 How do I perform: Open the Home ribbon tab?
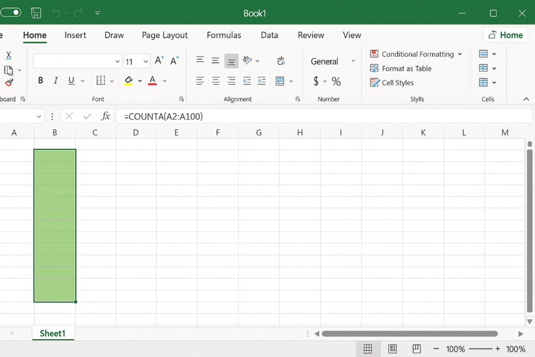pos(35,35)
